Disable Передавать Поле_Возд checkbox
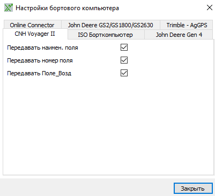The image size is (215, 196). (x=124, y=73)
